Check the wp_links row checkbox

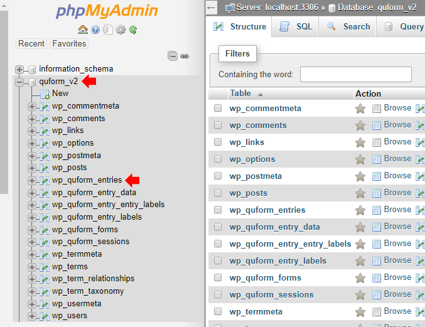[x=218, y=142]
